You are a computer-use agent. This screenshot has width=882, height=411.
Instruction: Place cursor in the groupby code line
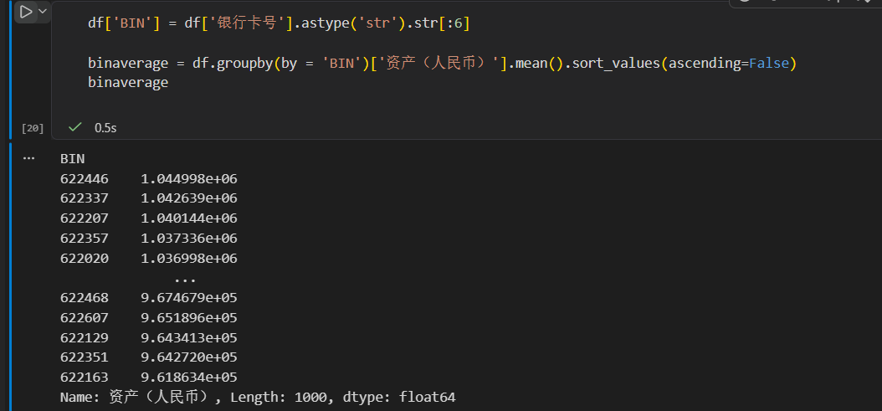[x=442, y=64]
